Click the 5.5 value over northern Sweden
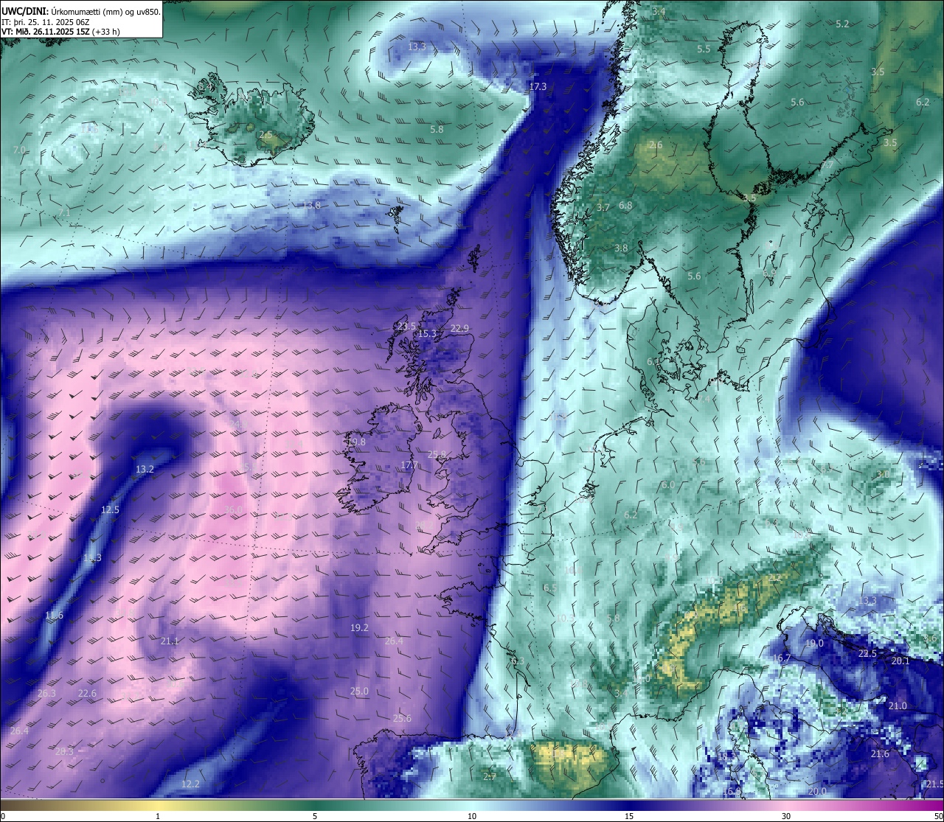 [x=704, y=49]
